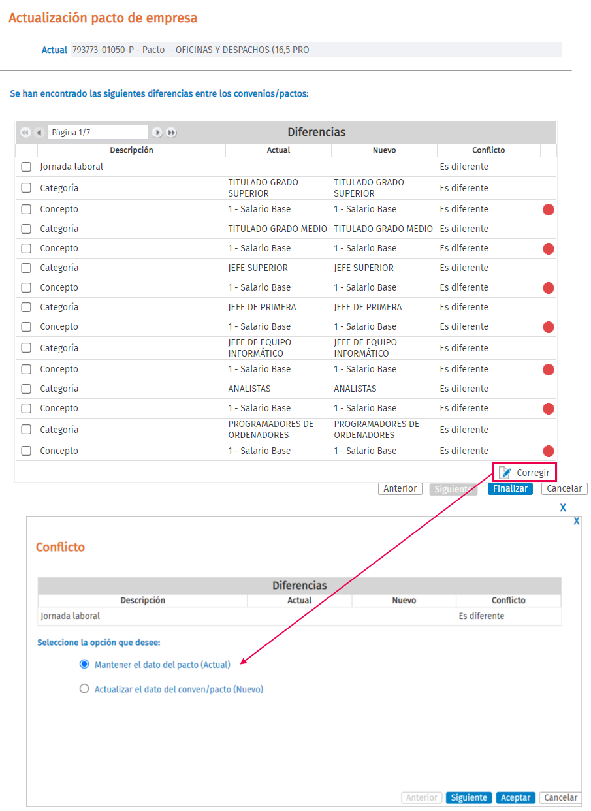Click Nuevo cell TITULADO GRADO SUPERIOR
The width and height of the screenshot is (591, 811).
pos(369,188)
